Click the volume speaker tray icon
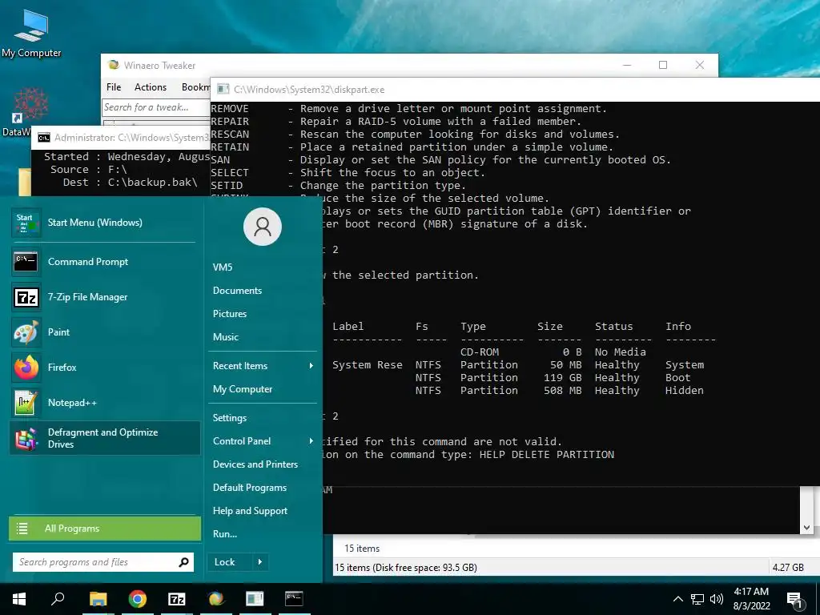Viewport: 820px width, 615px height. click(x=717, y=599)
